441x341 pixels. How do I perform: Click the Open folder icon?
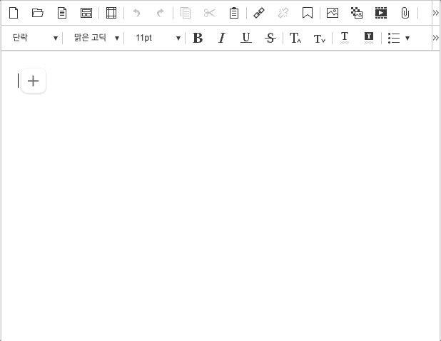(x=38, y=13)
